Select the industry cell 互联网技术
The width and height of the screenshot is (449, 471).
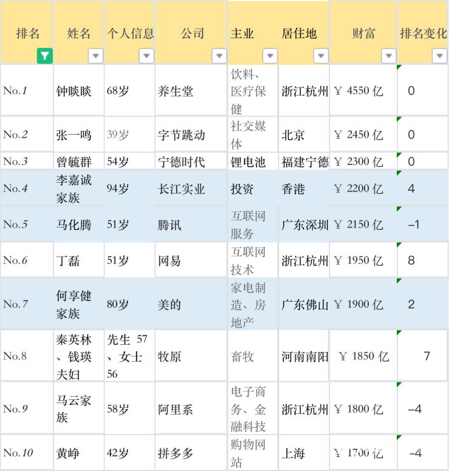pyautogui.click(x=253, y=260)
